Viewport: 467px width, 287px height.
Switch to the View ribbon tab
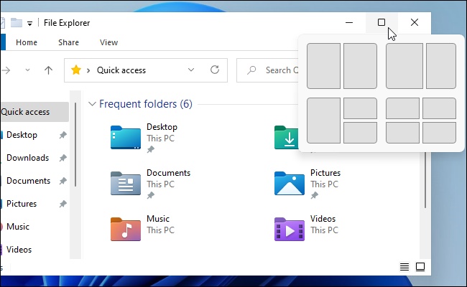click(108, 42)
